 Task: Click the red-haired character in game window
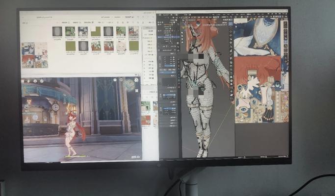tap(74, 134)
